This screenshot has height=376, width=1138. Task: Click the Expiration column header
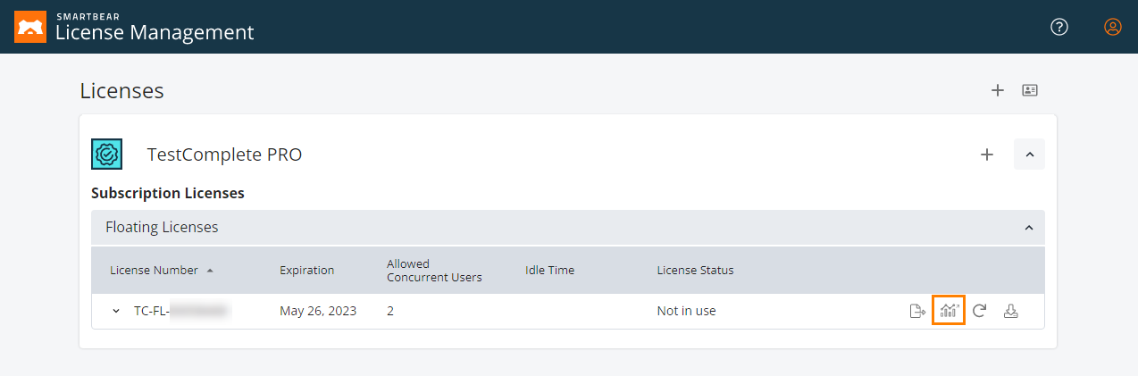[x=306, y=270]
